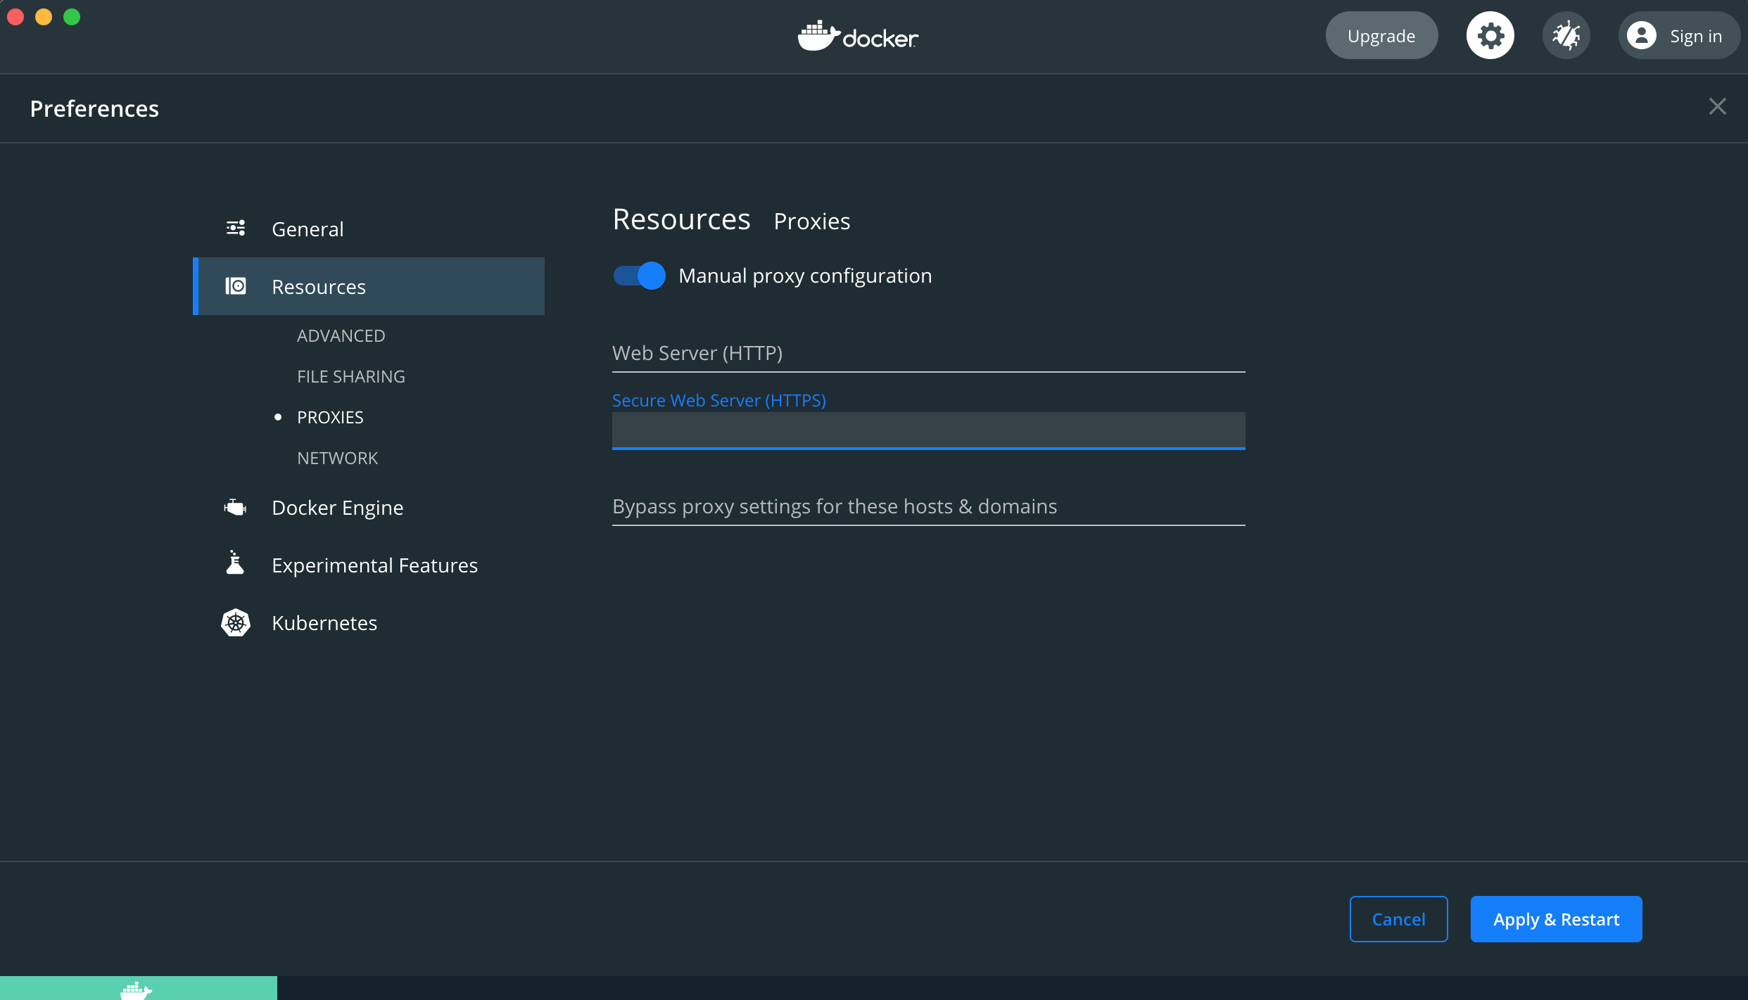Click the Web Server (HTTP) field
1748x1000 pixels.
[x=927, y=354]
